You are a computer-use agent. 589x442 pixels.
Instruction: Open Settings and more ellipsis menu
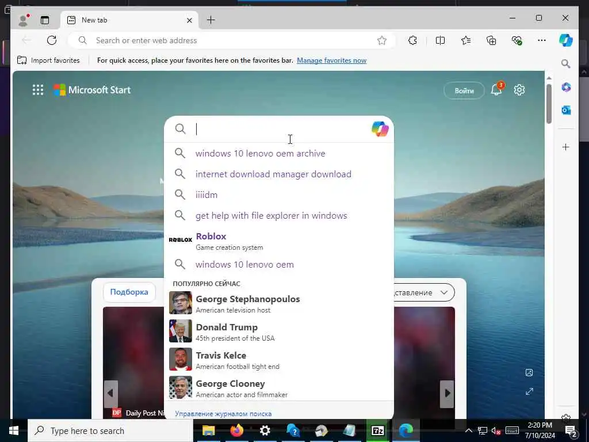tap(542, 40)
